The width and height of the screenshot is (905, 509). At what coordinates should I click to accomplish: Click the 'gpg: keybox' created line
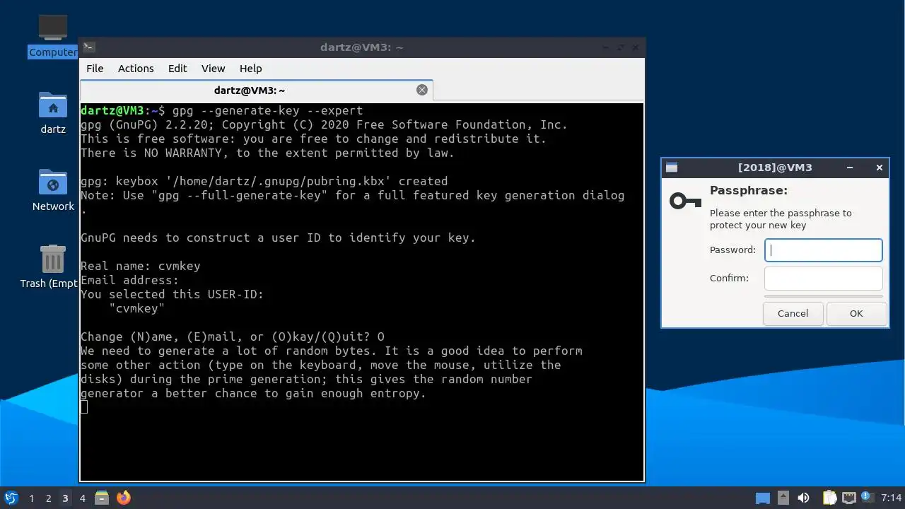[264, 181]
